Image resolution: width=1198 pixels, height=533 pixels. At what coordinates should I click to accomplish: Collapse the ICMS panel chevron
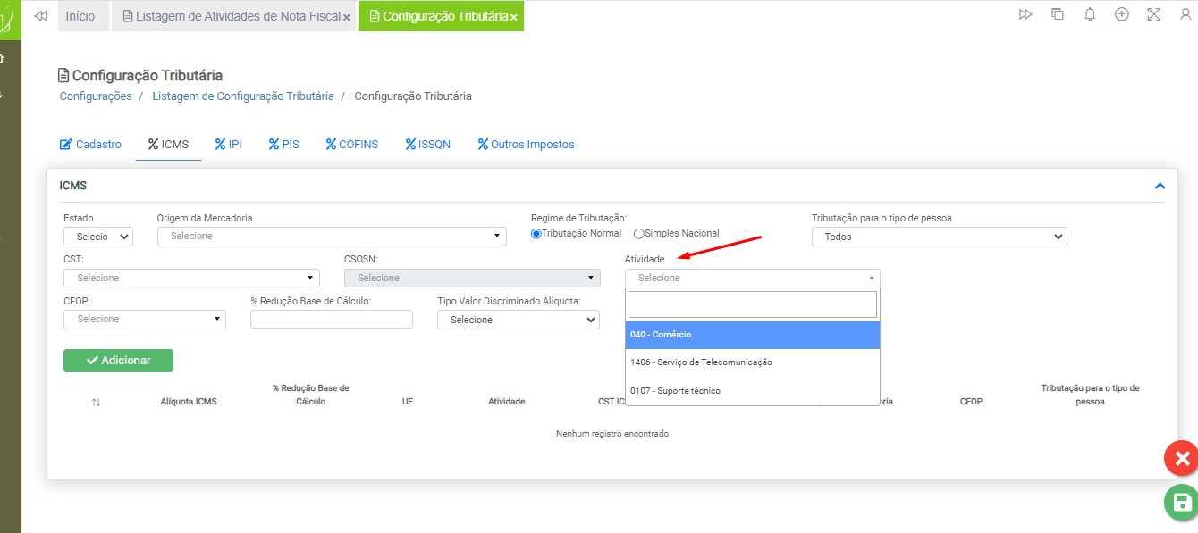tap(1160, 187)
